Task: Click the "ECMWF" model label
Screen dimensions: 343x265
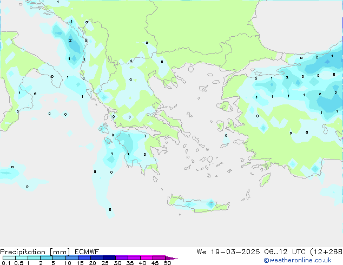Action: 87,252
